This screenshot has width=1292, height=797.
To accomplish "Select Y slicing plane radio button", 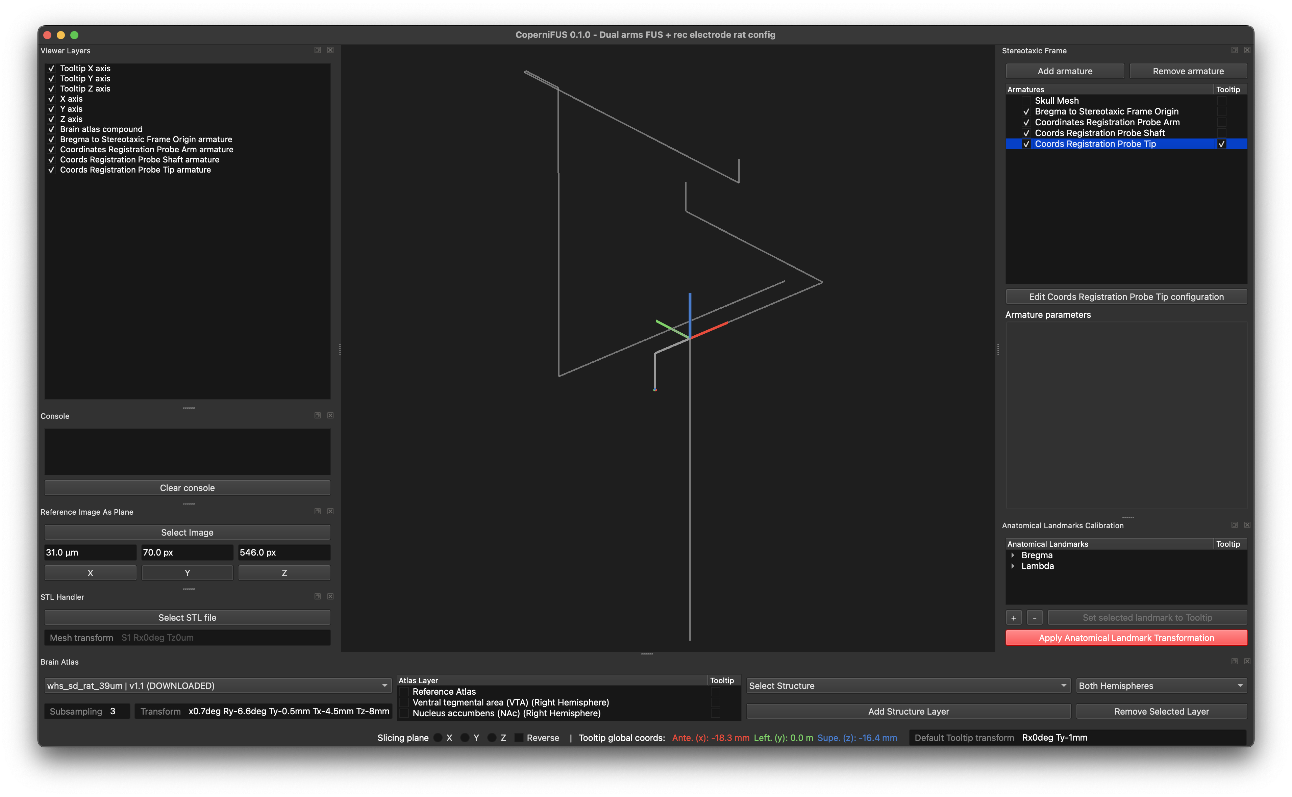I will (x=465, y=738).
